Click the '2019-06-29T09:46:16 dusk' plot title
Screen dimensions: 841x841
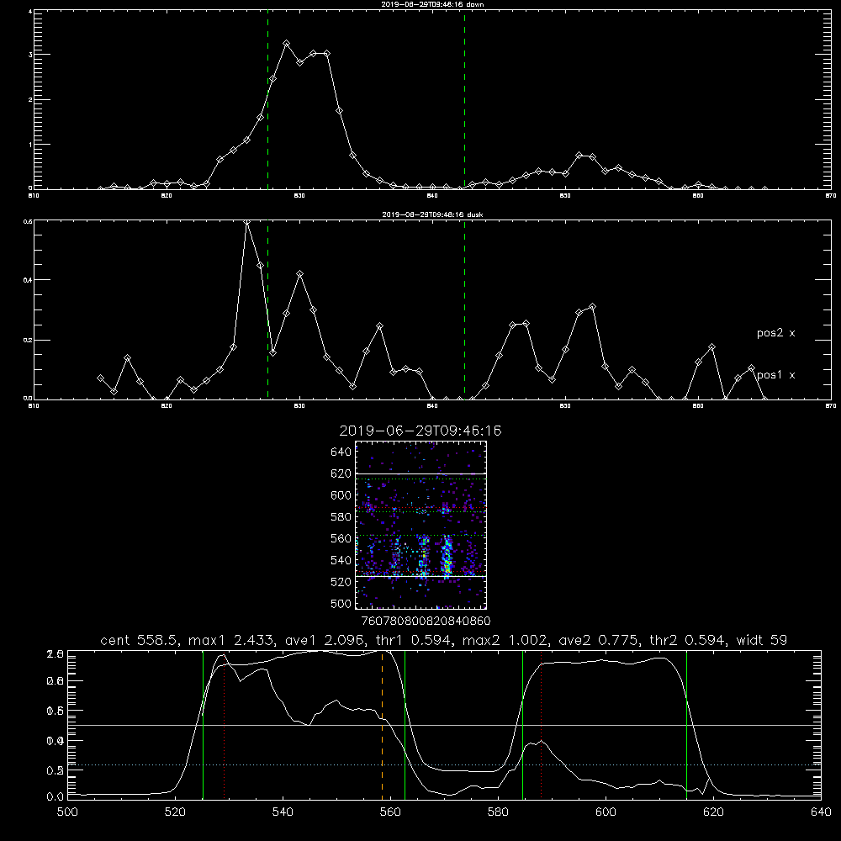pos(432,214)
